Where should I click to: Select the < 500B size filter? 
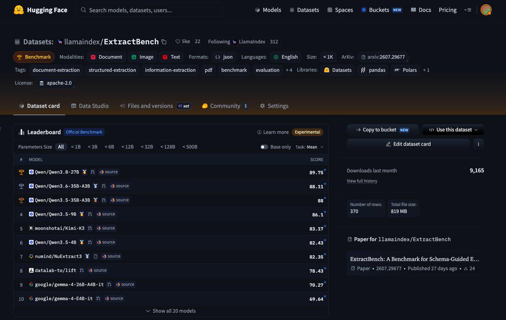pyautogui.click(x=190, y=147)
